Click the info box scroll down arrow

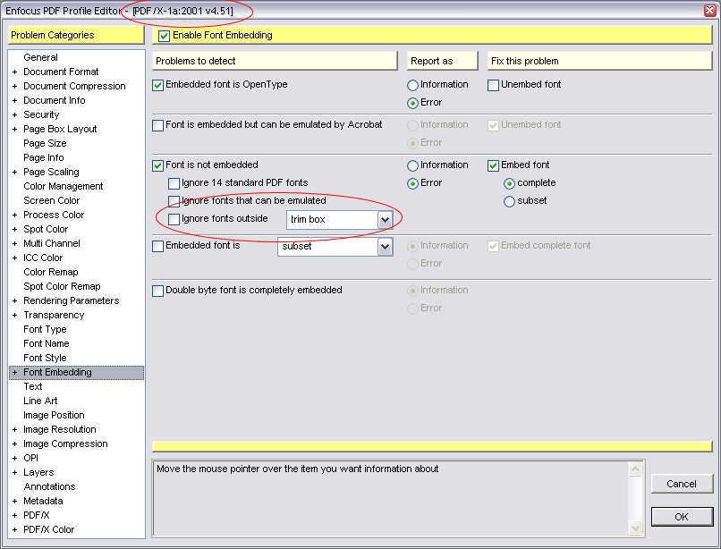[635, 528]
